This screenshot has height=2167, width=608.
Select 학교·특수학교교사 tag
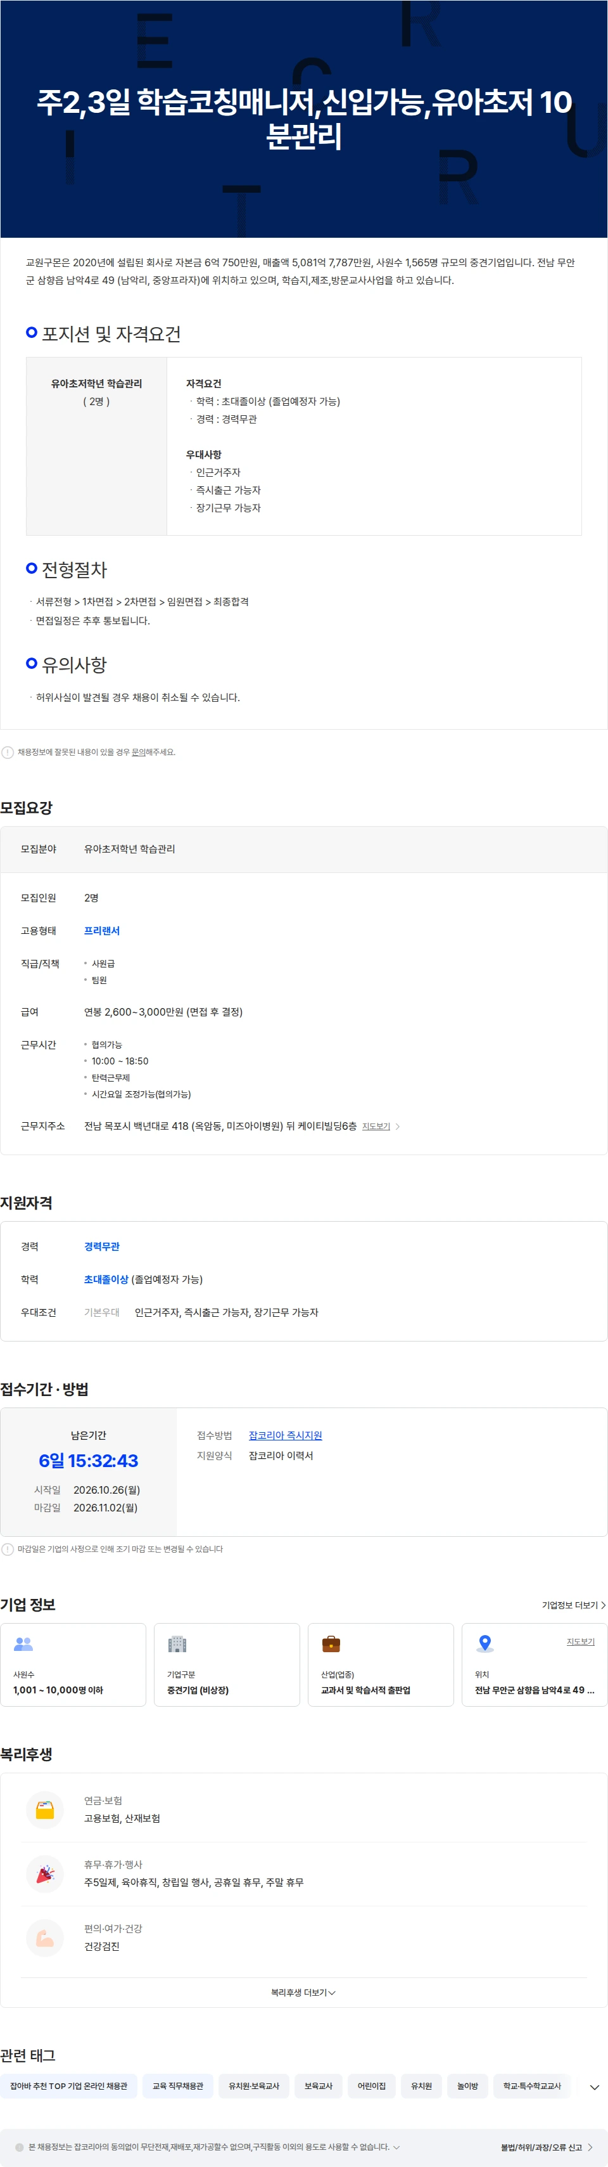coord(531,2086)
